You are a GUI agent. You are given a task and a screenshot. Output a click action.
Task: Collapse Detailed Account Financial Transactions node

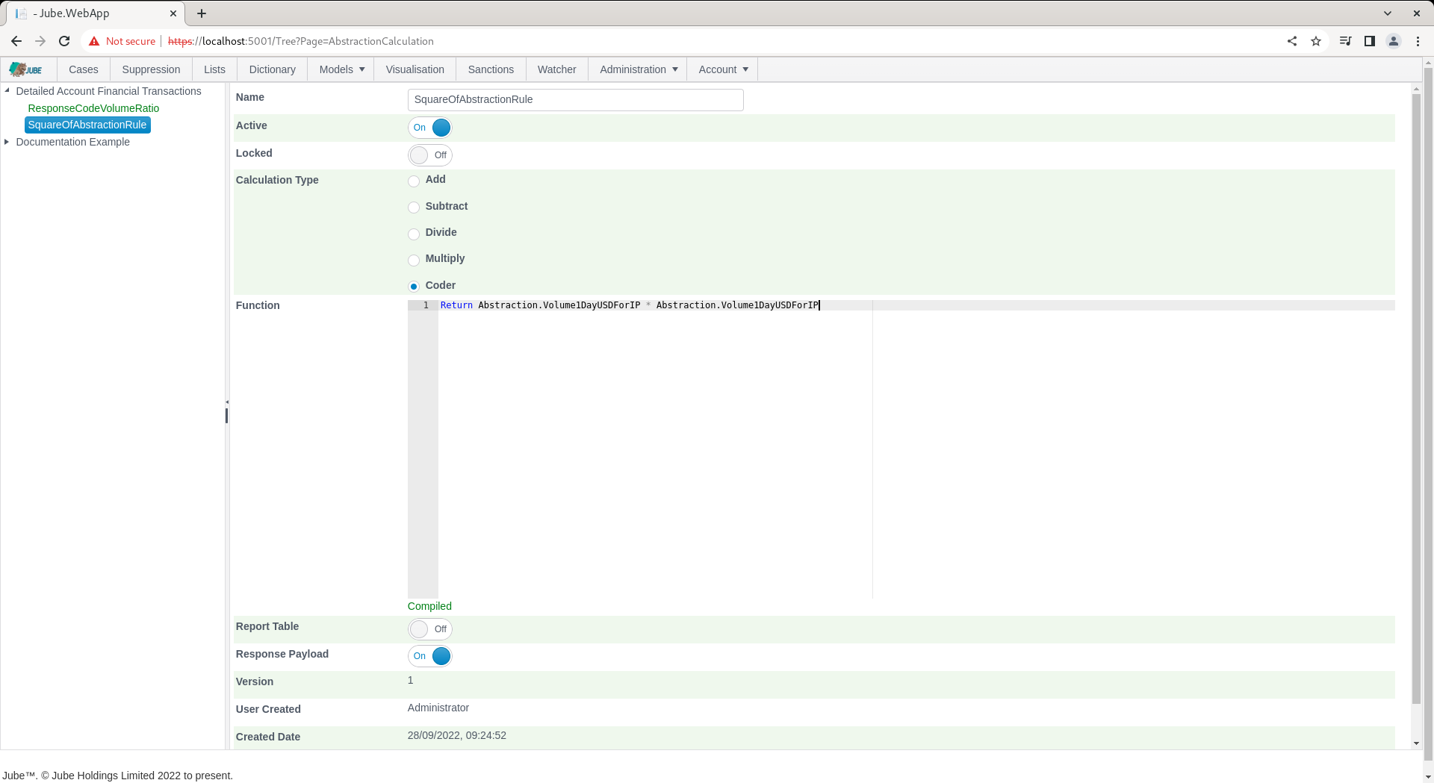7,91
